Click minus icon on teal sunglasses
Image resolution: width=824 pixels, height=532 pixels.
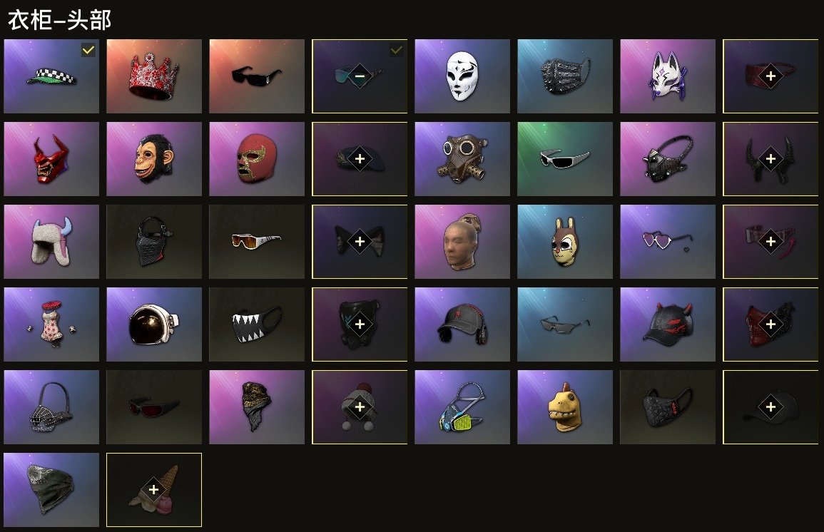pyautogui.click(x=360, y=76)
